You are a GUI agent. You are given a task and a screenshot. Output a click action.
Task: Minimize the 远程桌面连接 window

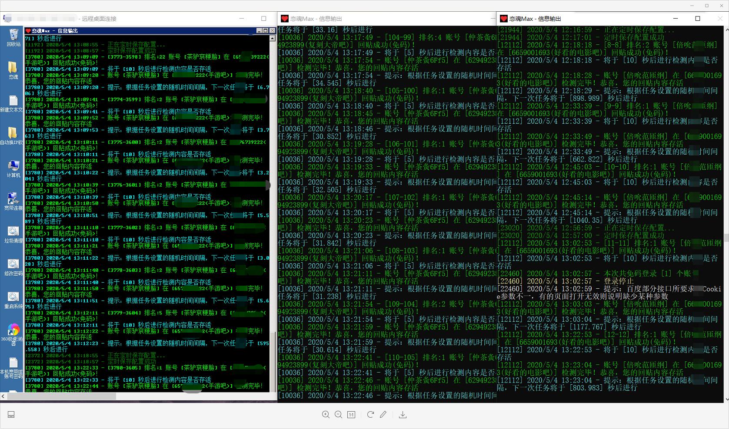(242, 19)
